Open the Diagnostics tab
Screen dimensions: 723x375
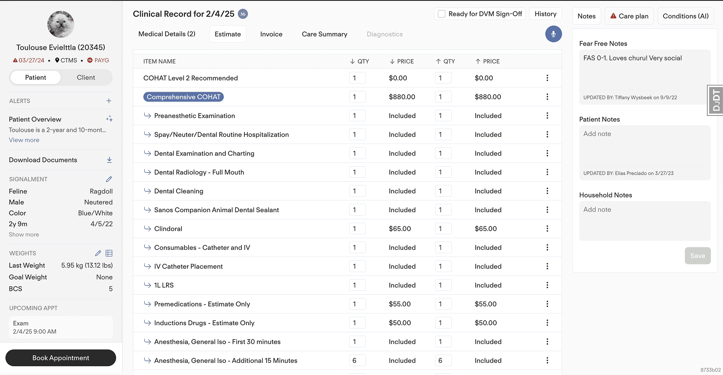(x=385, y=34)
